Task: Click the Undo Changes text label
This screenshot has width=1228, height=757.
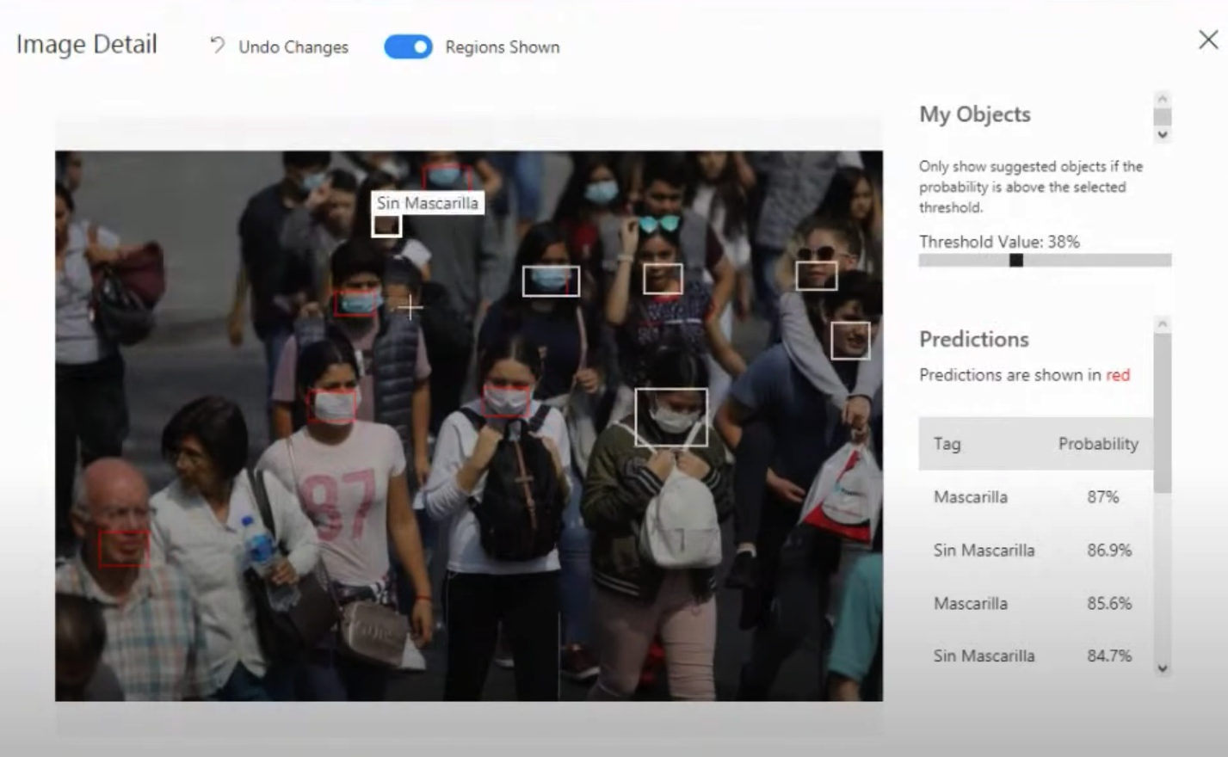Action: [x=293, y=47]
